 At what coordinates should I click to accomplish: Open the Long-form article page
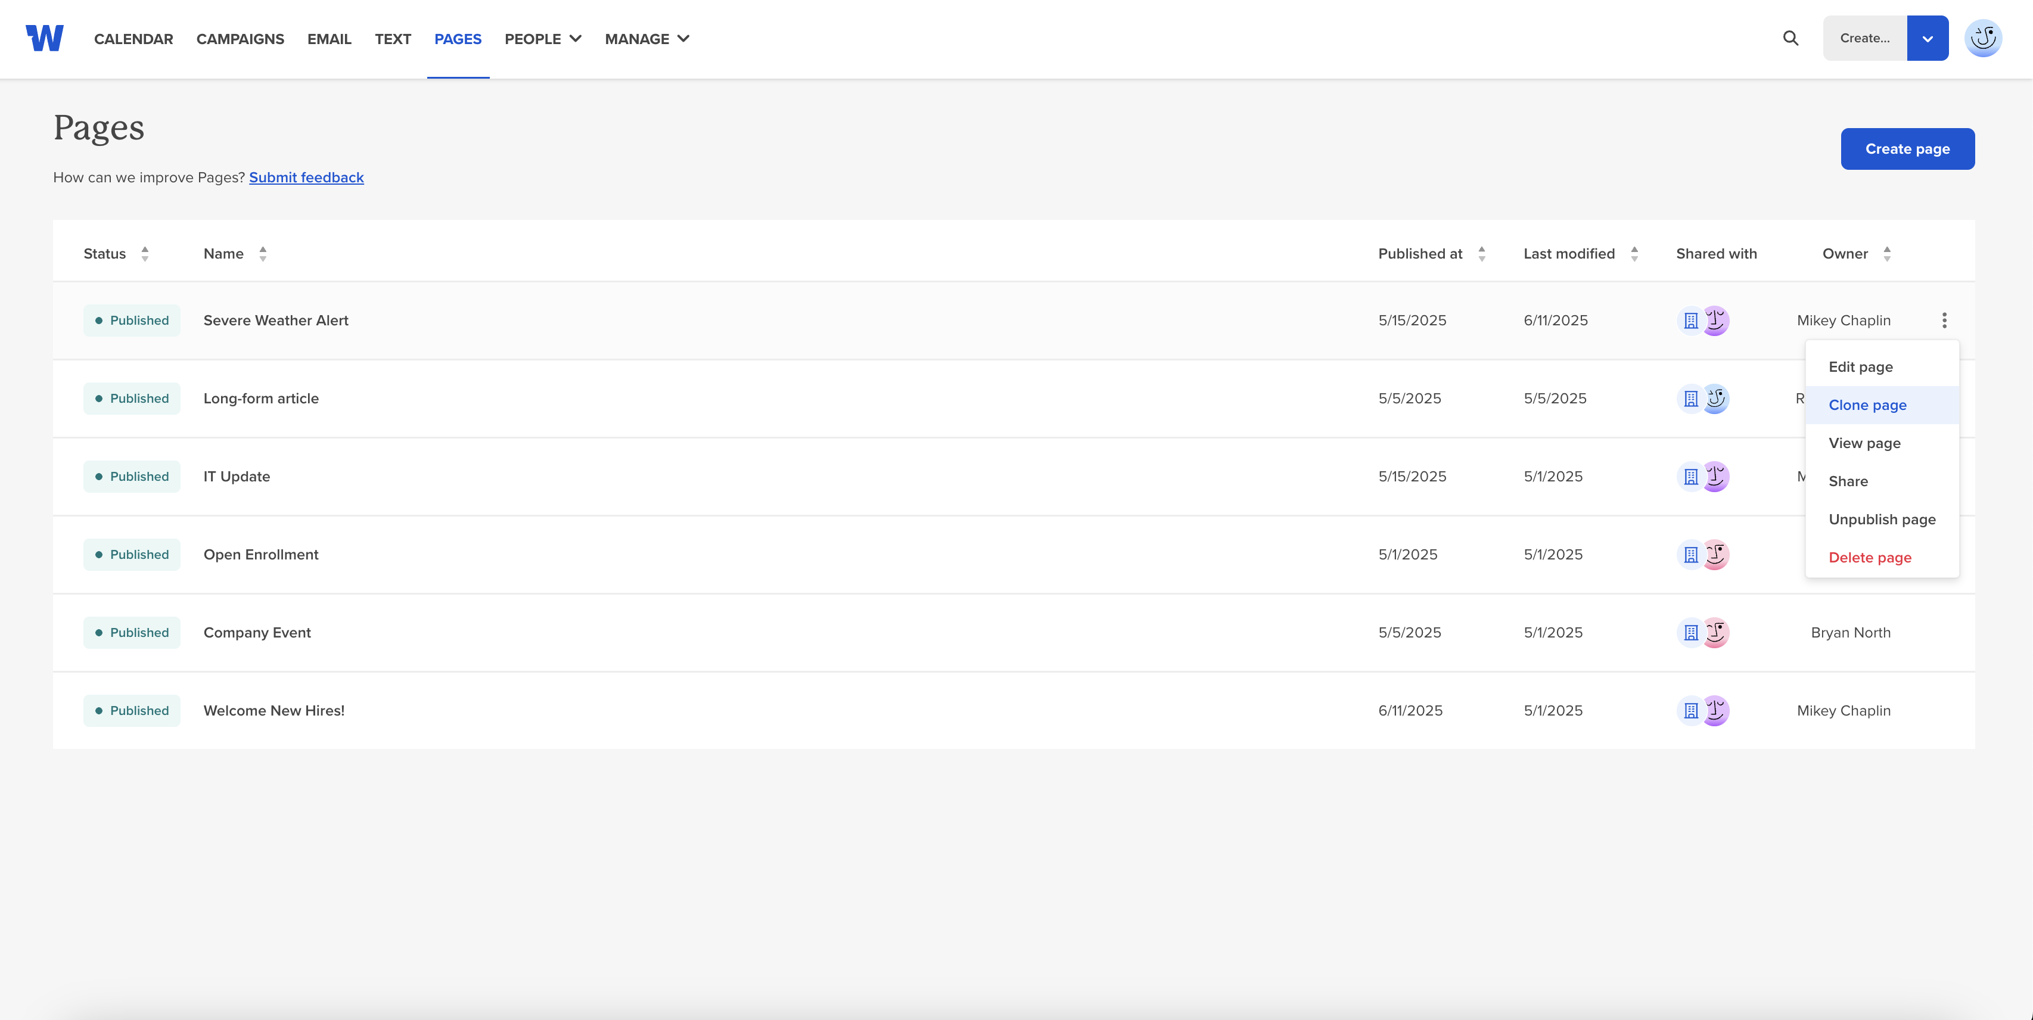pyautogui.click(x=261, y=399)
